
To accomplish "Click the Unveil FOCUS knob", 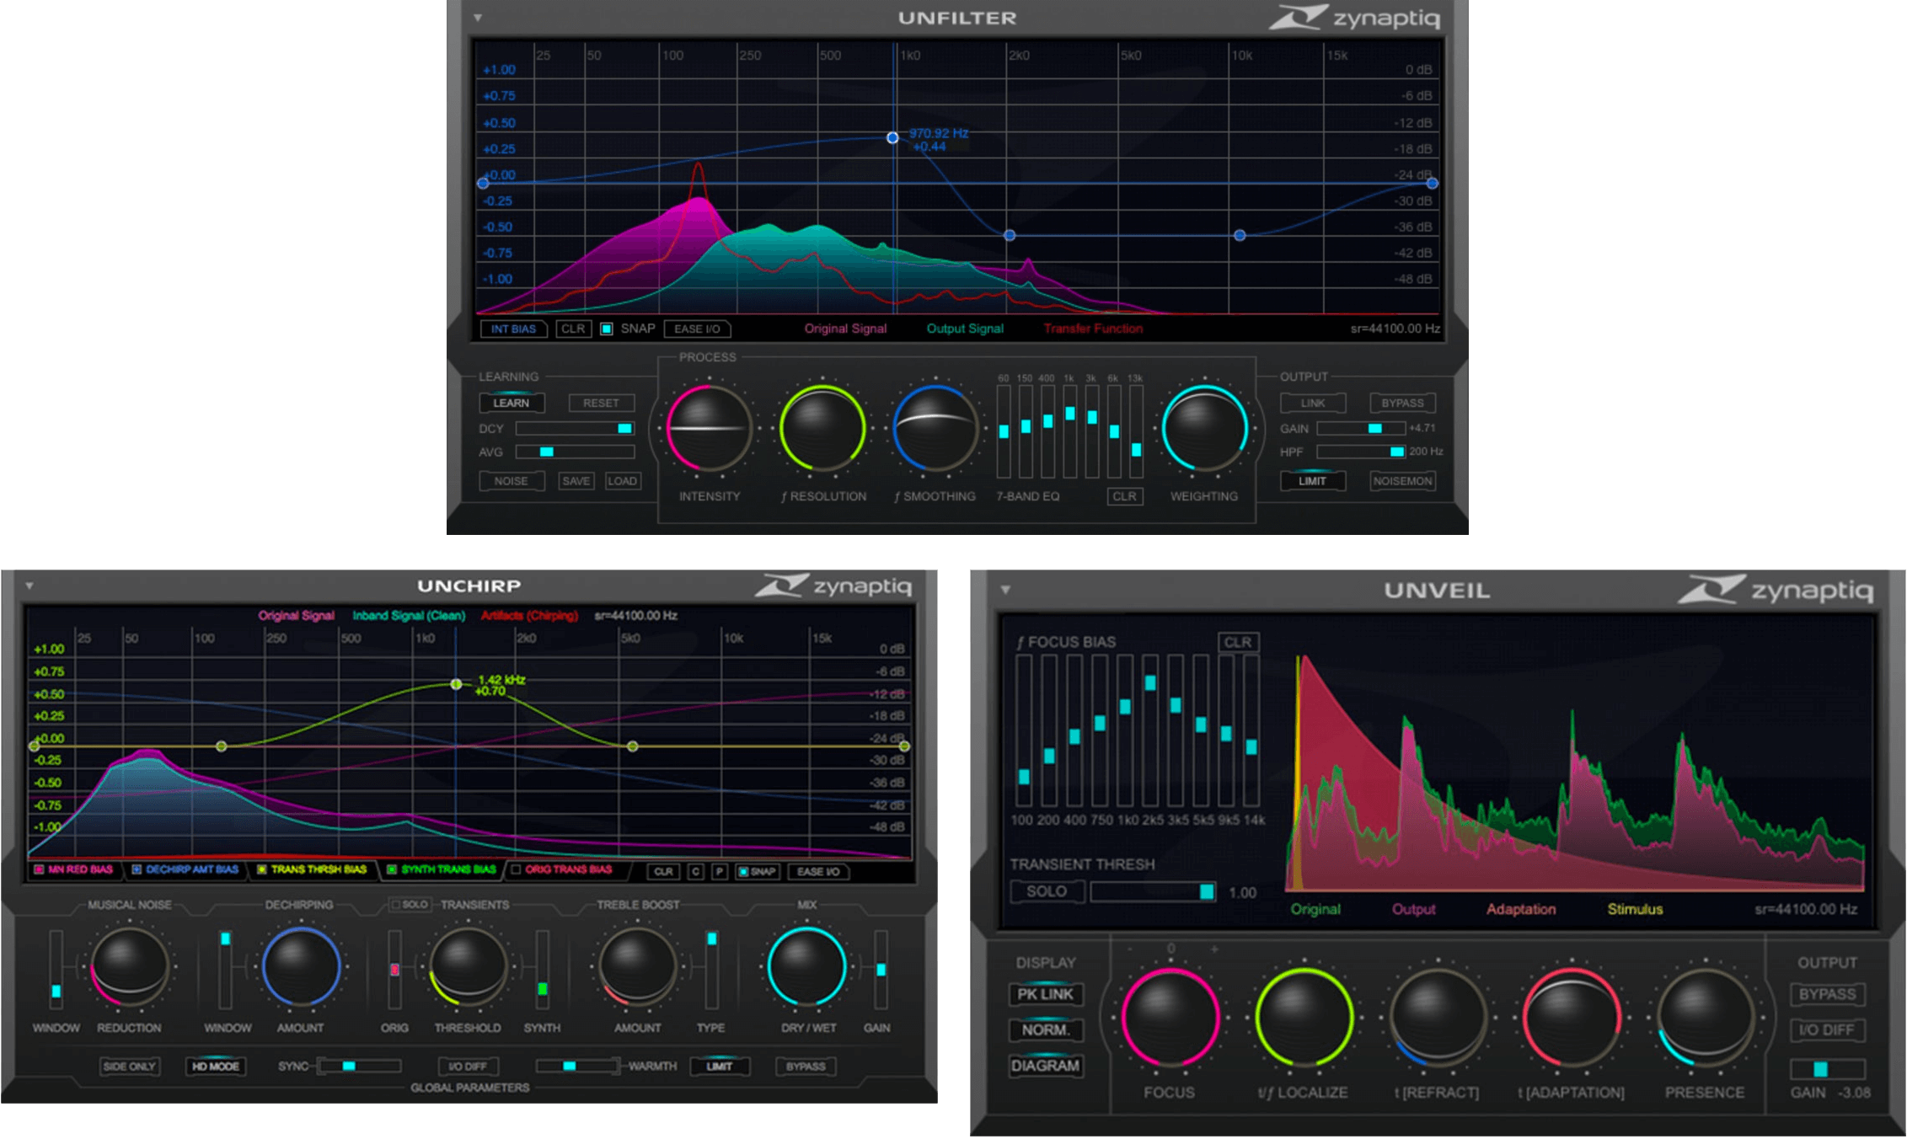I will 1169,1018.
